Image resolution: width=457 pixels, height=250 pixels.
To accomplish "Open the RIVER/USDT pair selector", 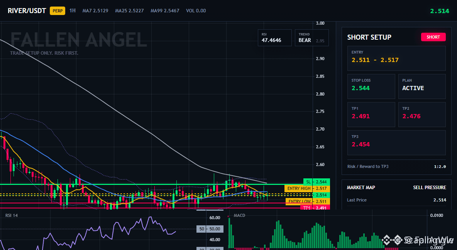I will tap(27, 11).
